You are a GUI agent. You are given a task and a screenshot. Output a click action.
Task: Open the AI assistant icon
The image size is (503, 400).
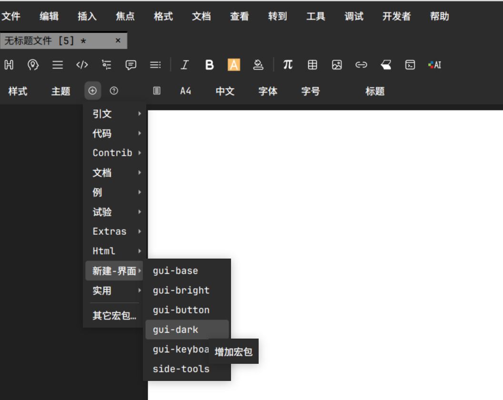coord(434,65)
